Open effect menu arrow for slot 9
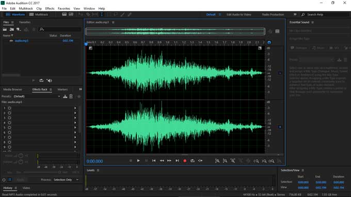The image size is (351, 197). [x=75, y=147]
